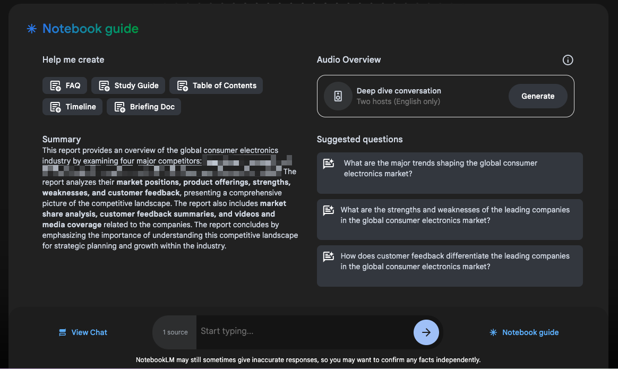Screen dimensions: 618x369
Task: Click the Table of Contents note icon
Action: (x=183, y=85)
